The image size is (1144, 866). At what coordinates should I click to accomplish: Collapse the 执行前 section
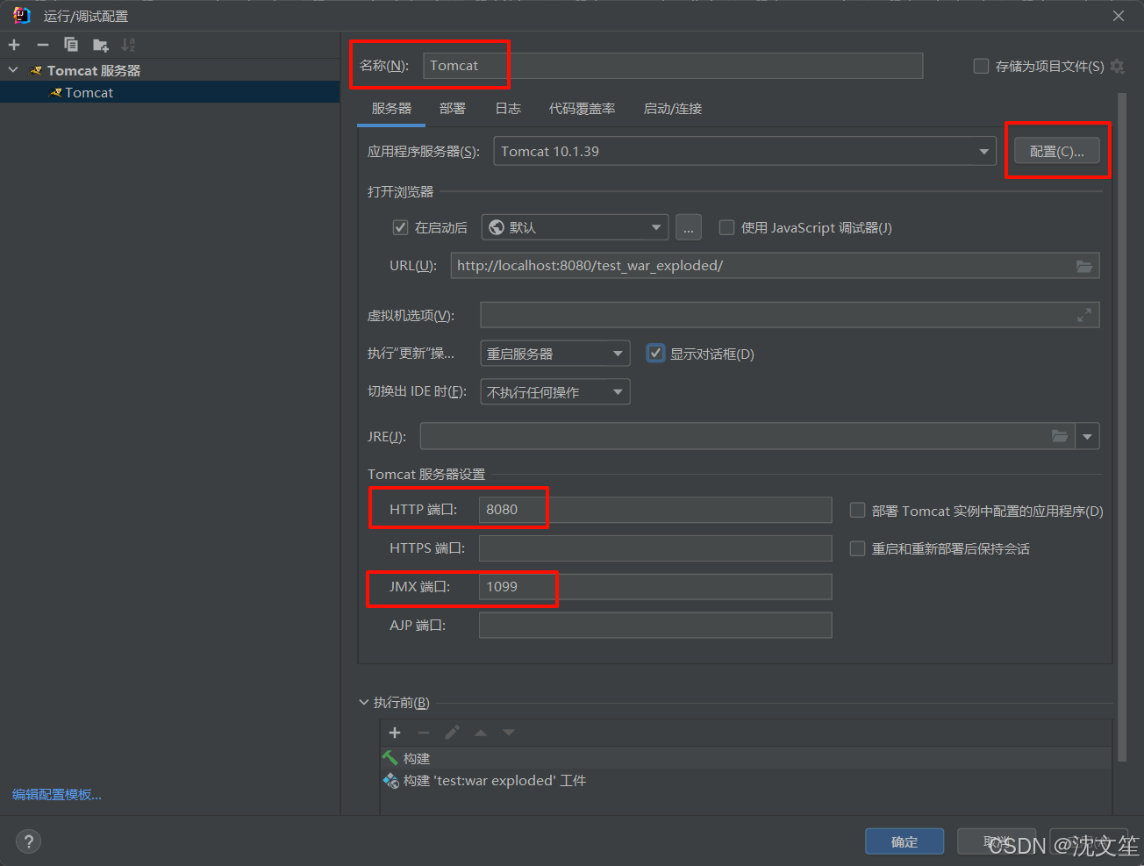click(x=364, y=703)
